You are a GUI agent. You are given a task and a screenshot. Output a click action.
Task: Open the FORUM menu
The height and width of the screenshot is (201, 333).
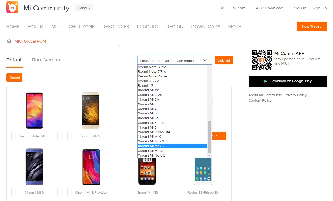coord(35,27)
